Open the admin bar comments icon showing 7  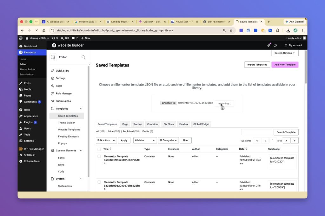click(75, 38)
